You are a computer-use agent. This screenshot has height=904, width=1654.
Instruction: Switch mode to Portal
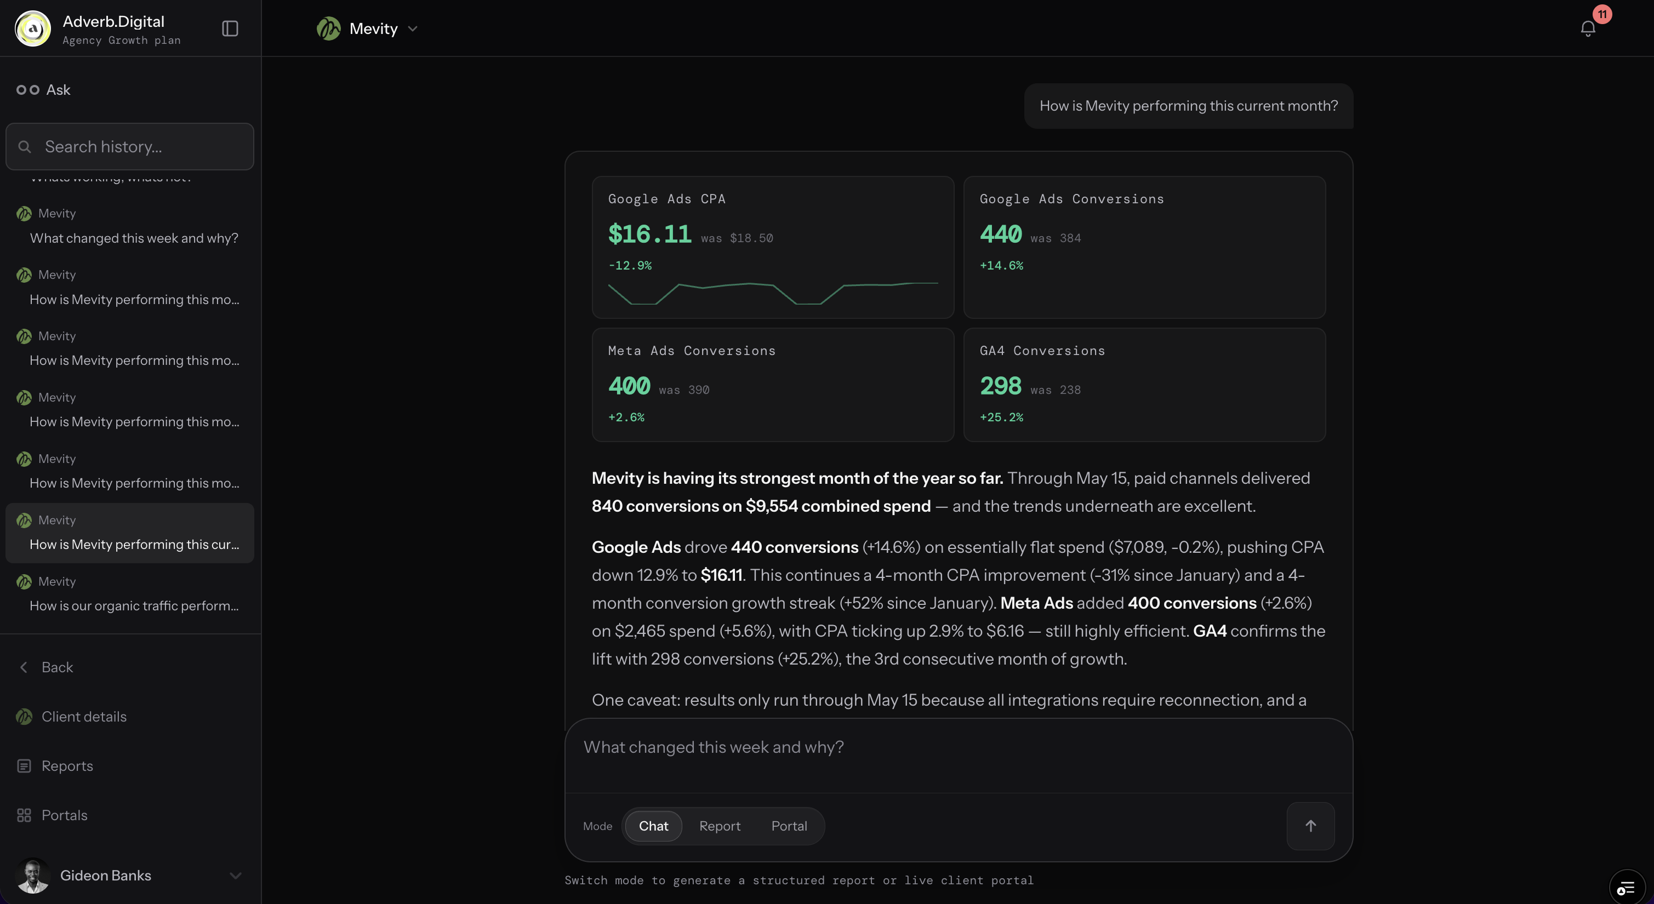click(x=789, y=826)
